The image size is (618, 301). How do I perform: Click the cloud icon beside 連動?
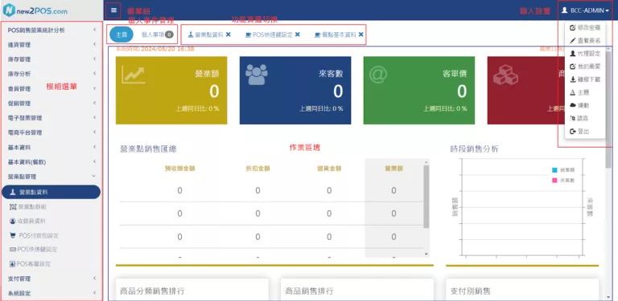(573, 105)
